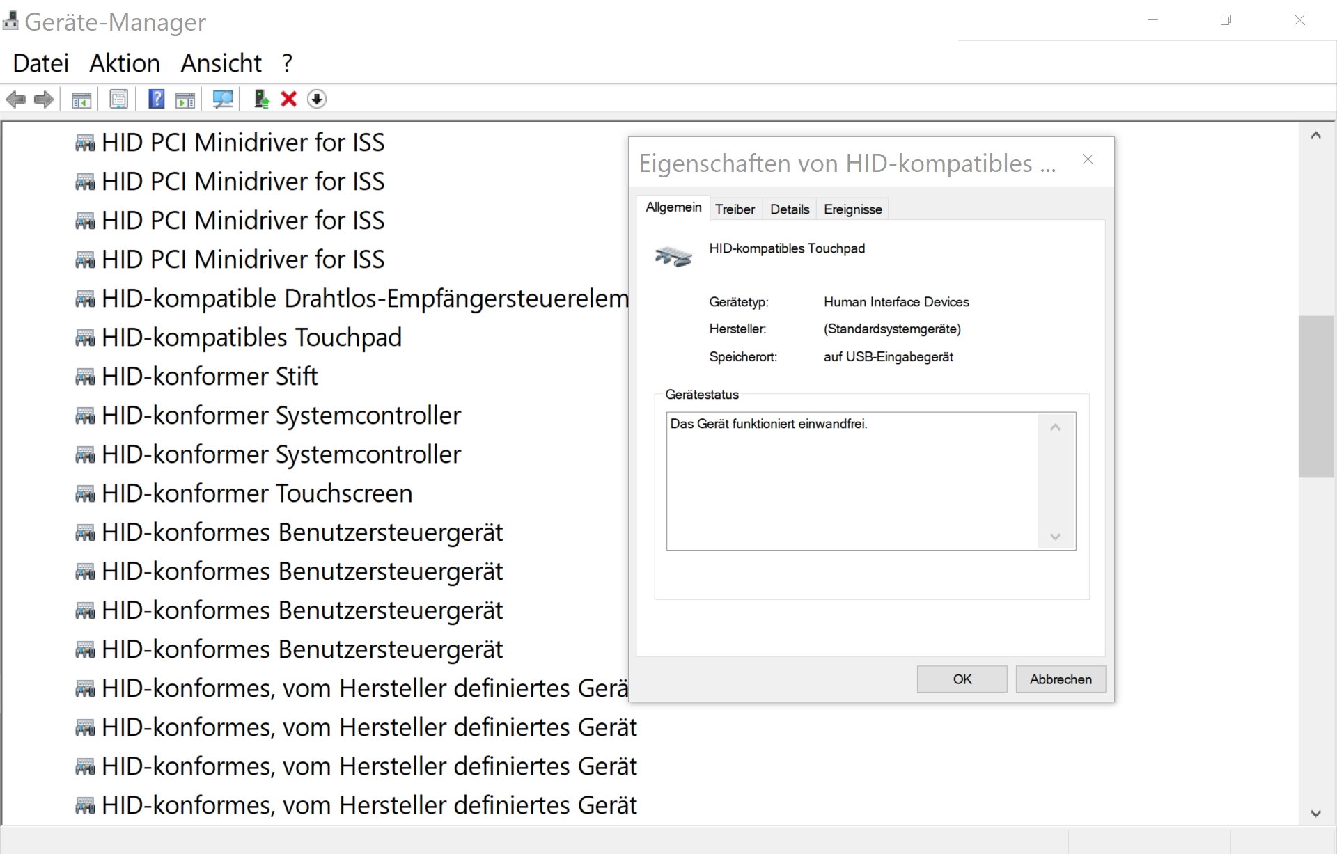Open the Ansicht menu

coord(221,63)
